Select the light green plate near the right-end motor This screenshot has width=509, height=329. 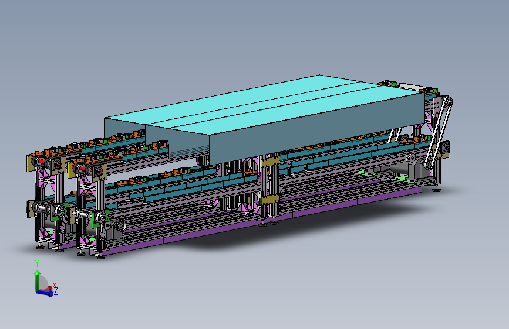[x=402, y=179]
